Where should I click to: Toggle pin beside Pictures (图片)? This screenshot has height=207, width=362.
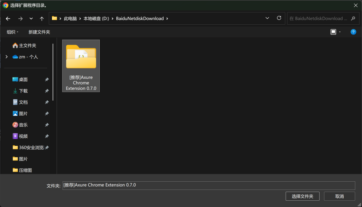(x=47, y=114)
